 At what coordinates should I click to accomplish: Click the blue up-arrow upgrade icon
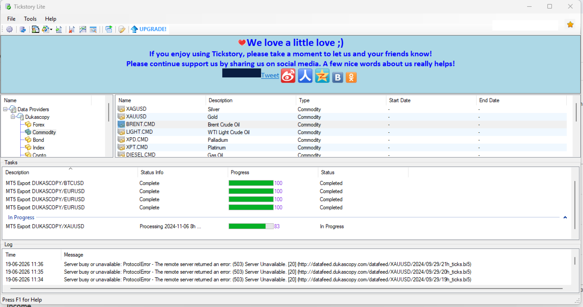134,29
